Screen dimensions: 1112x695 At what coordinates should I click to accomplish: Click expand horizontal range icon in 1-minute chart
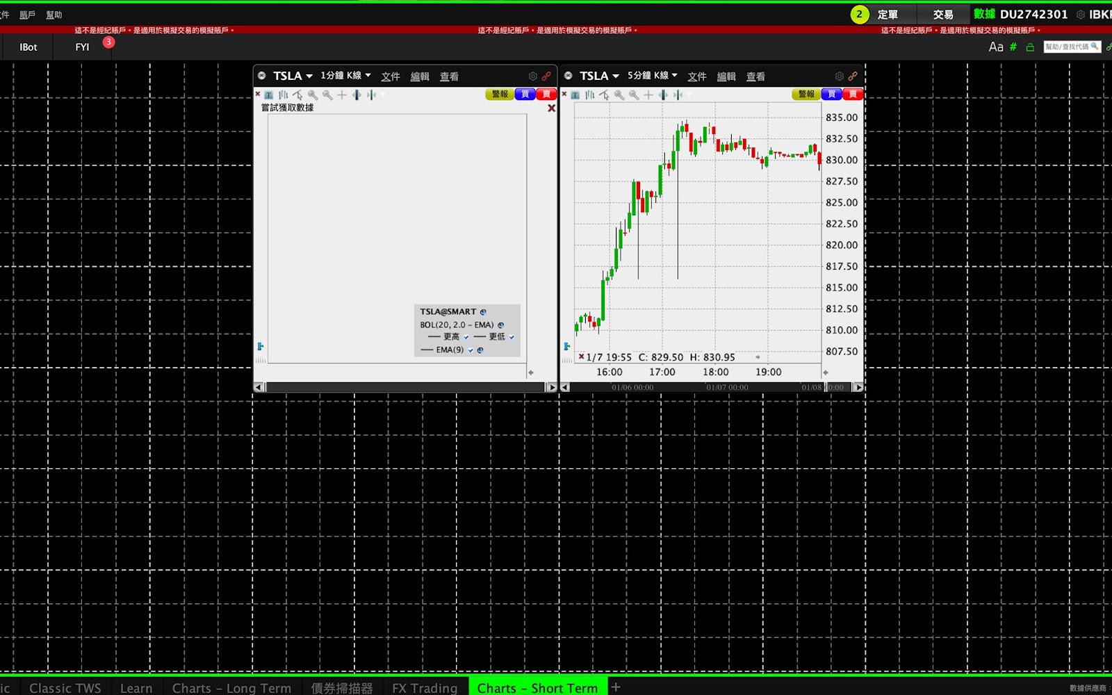(357, 95)
